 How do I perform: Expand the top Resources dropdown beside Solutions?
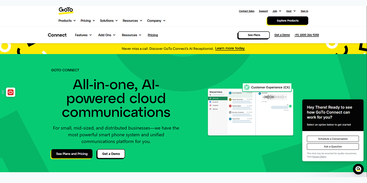[132, 20]
